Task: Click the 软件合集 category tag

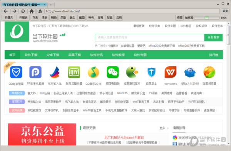Action: pyautogui.click(x=17, y=110)
